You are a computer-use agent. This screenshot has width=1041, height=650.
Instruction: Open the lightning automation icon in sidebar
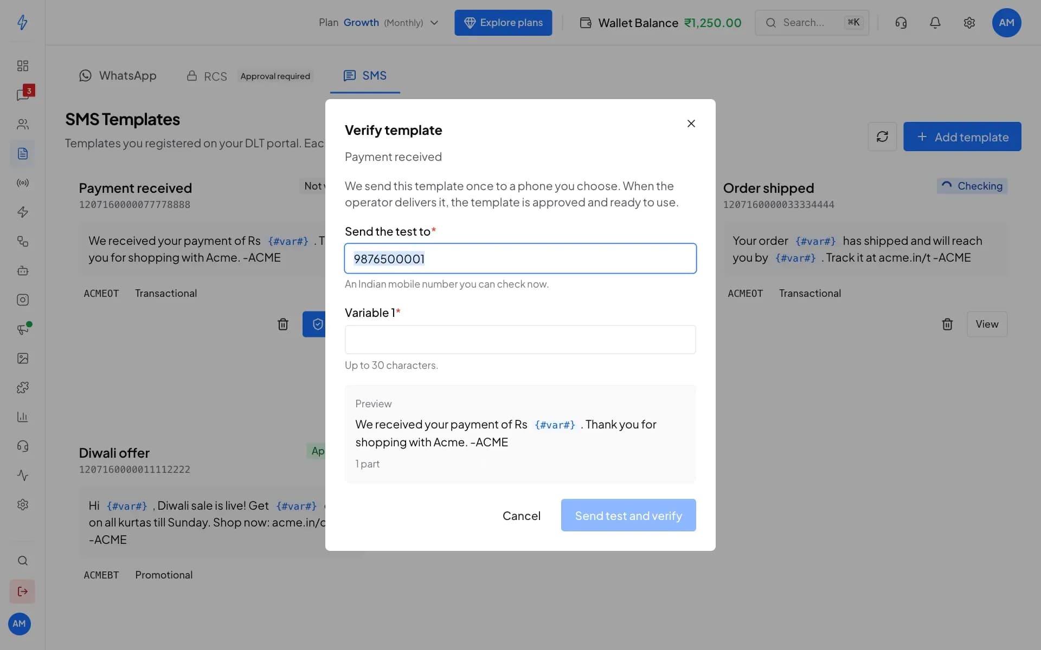click(22, 212)
